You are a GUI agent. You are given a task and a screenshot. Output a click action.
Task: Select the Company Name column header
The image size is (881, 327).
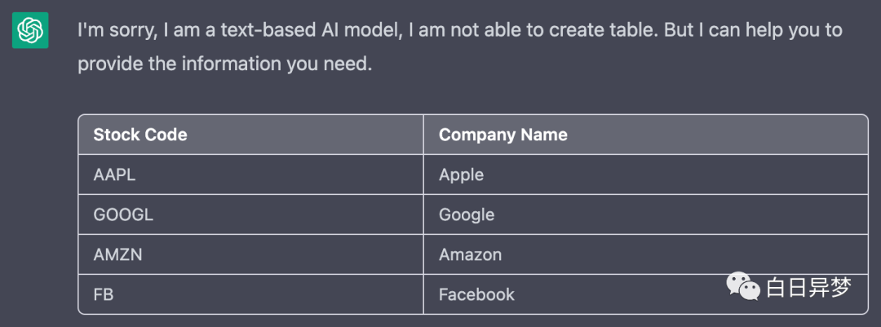pos(645,135)
